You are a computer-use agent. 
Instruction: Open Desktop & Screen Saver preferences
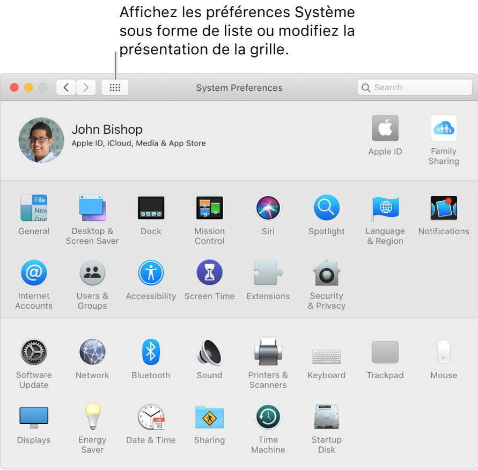(x=92, y=208)
